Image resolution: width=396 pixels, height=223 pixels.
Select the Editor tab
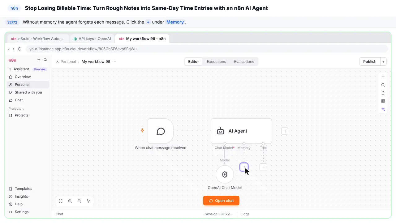[x=193, y=62]
